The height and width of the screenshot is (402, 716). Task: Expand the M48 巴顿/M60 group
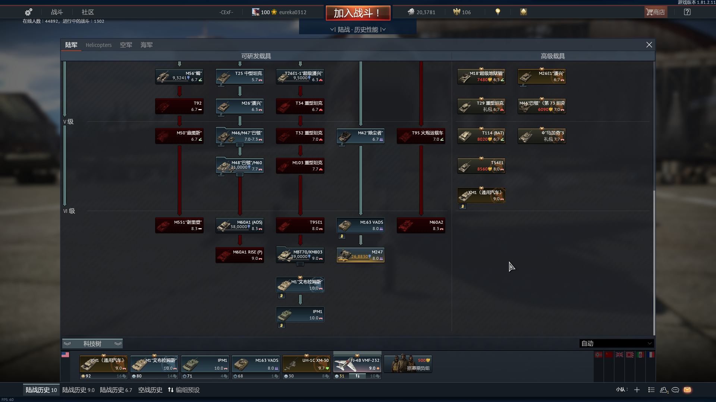coord(240,174)
